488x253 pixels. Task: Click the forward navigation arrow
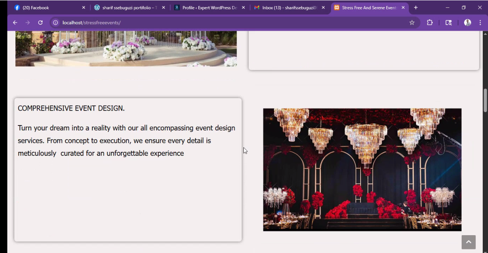28,23
